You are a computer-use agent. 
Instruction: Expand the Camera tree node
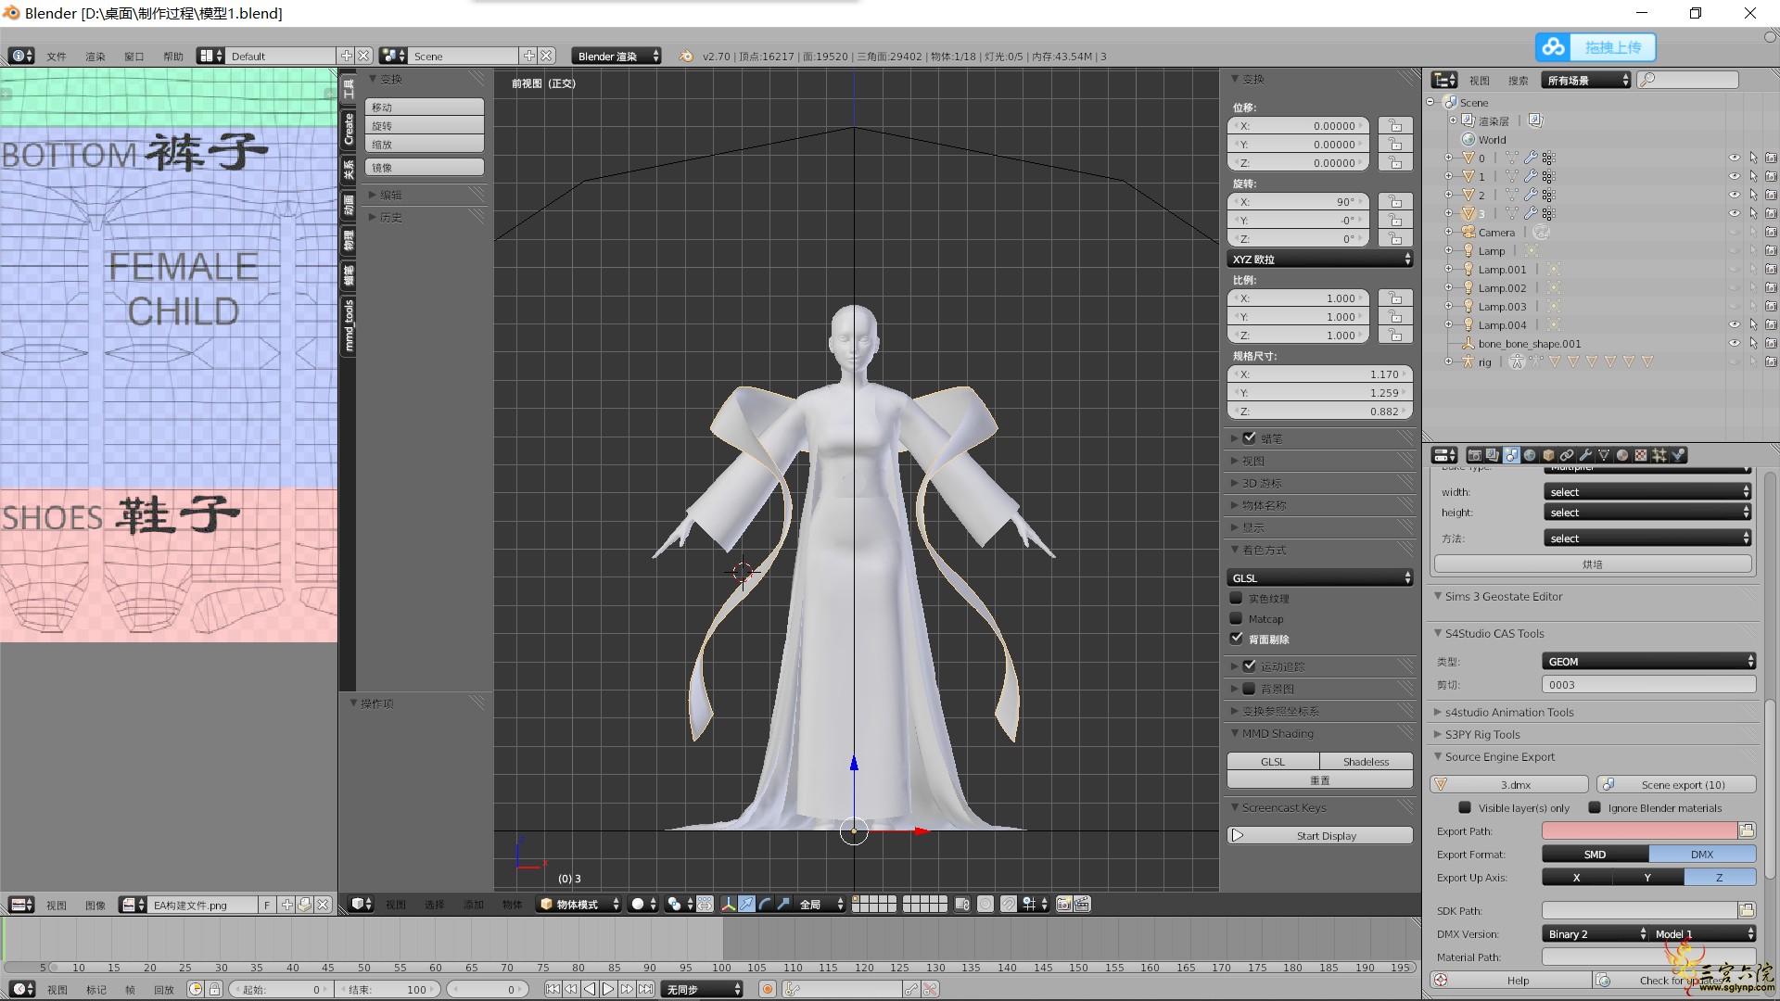point(1448,232)
